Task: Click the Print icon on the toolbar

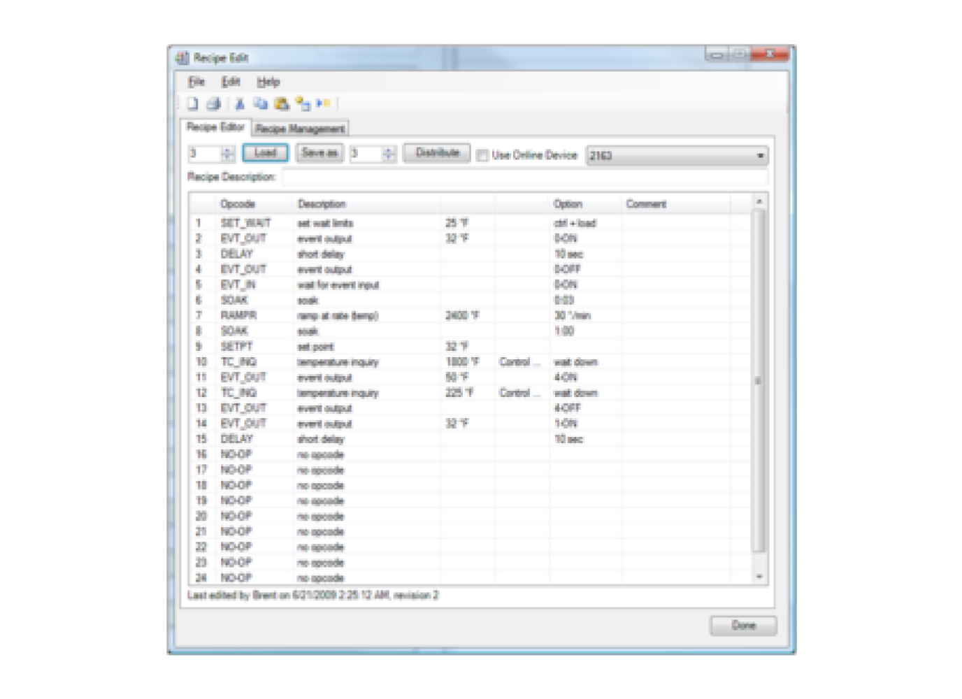Action: tap(213, 103)
